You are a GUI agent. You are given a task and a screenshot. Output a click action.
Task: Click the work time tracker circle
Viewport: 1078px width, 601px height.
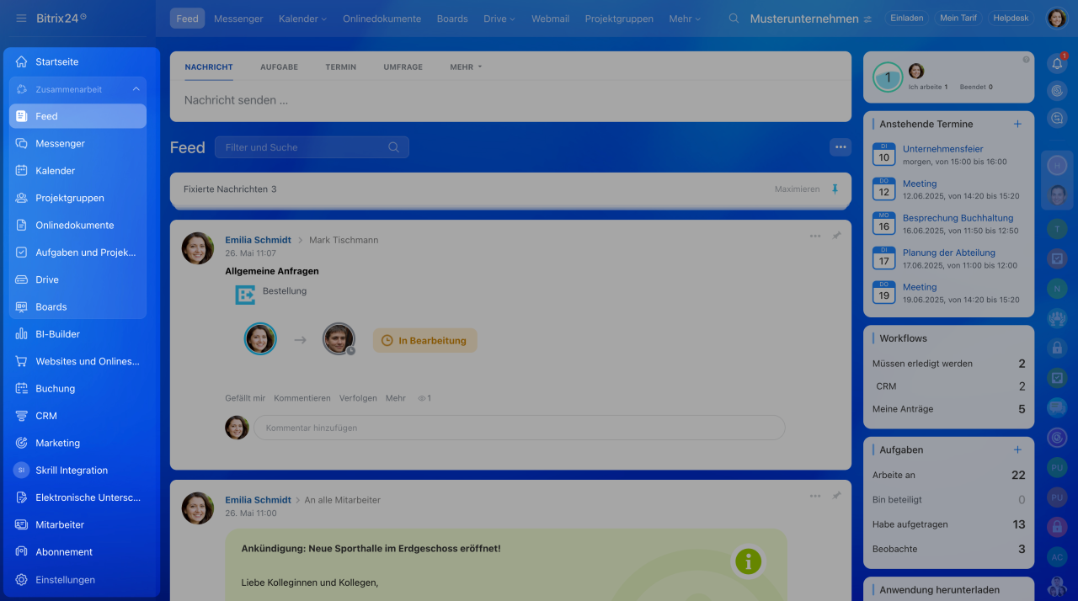[x=888, y=77]
